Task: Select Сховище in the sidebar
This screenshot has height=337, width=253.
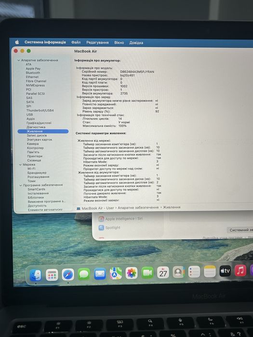Action: pyautogui.click(x=34, y=160)
